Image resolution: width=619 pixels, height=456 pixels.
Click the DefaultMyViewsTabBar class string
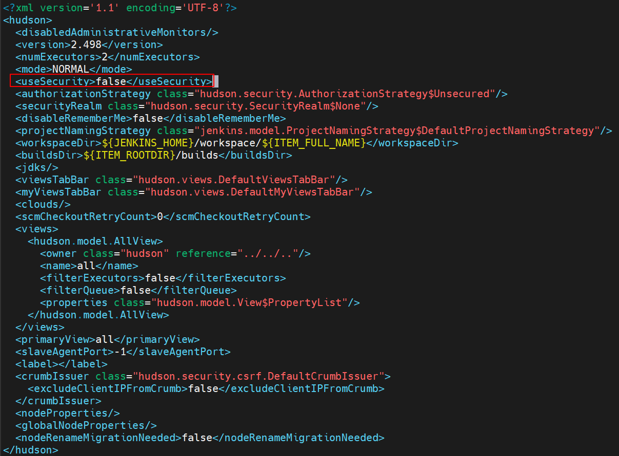252,192
